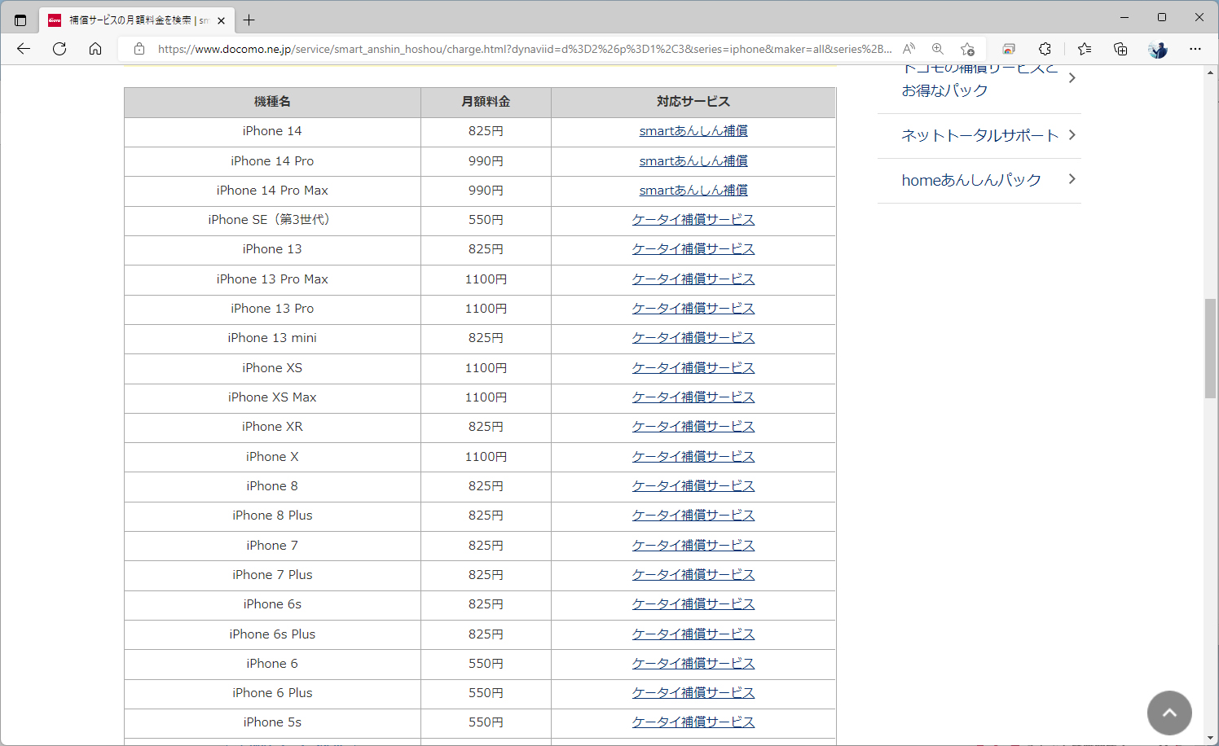The height and width of the screenshot is (746, 1219).
Task: Click the 1100円 price for iPhone X
Action: 486,457
